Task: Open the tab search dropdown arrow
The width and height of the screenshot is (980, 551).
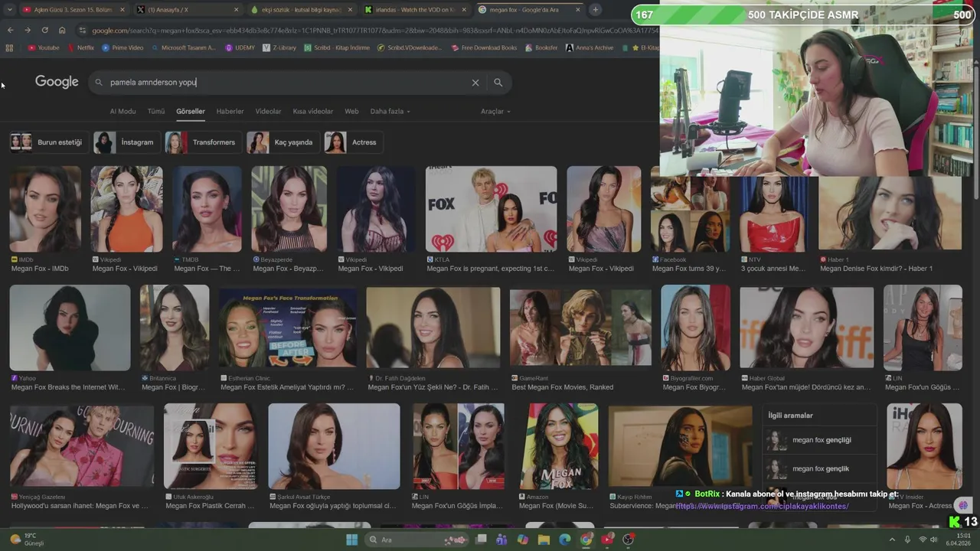Action: (x=10, y=10)
